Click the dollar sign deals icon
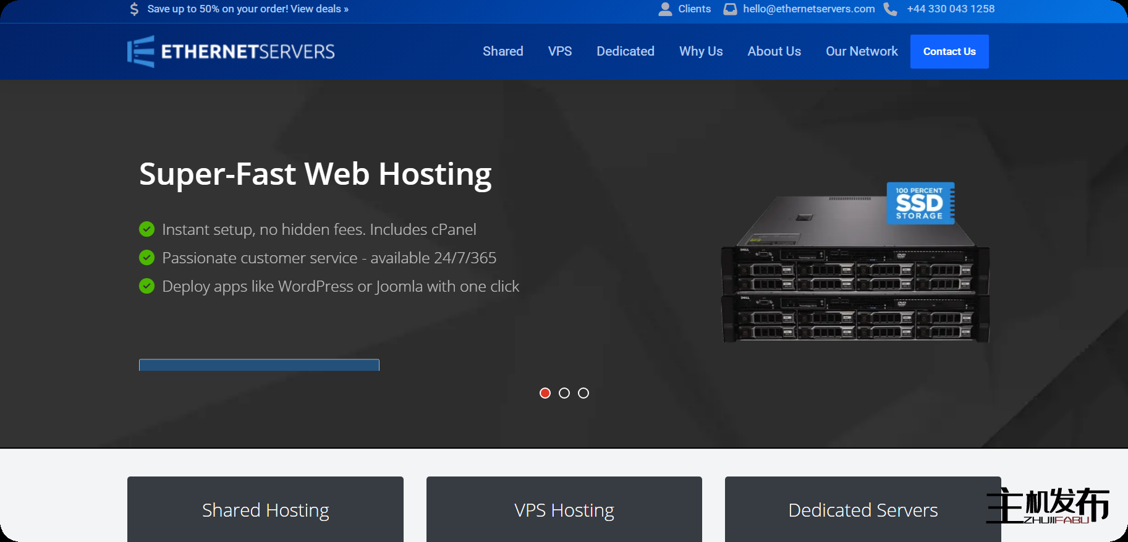This screenshot has height=542, width=1128. coord(134,9)
